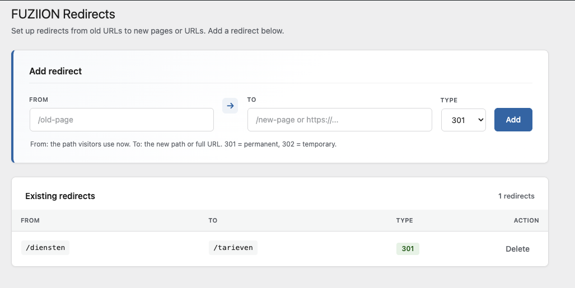Image resolution: width=575 pixels, height=288 pixels.
Task: Focus the To /new-page input field
Action: point(340,120)
